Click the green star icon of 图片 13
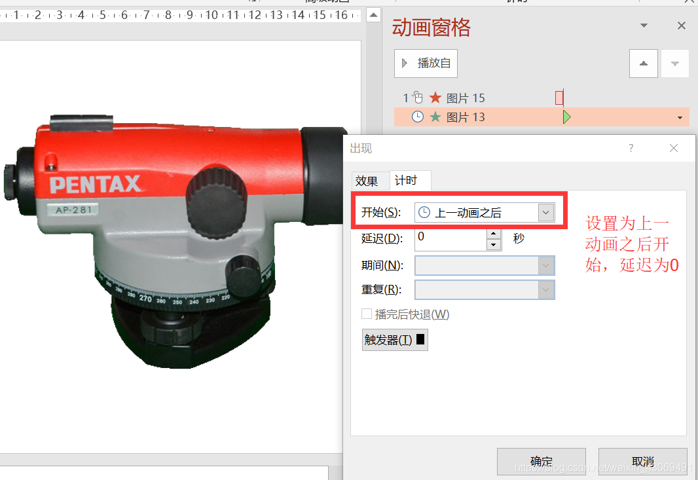The width and height of the screenshot is (698, 480). point(435,117)
